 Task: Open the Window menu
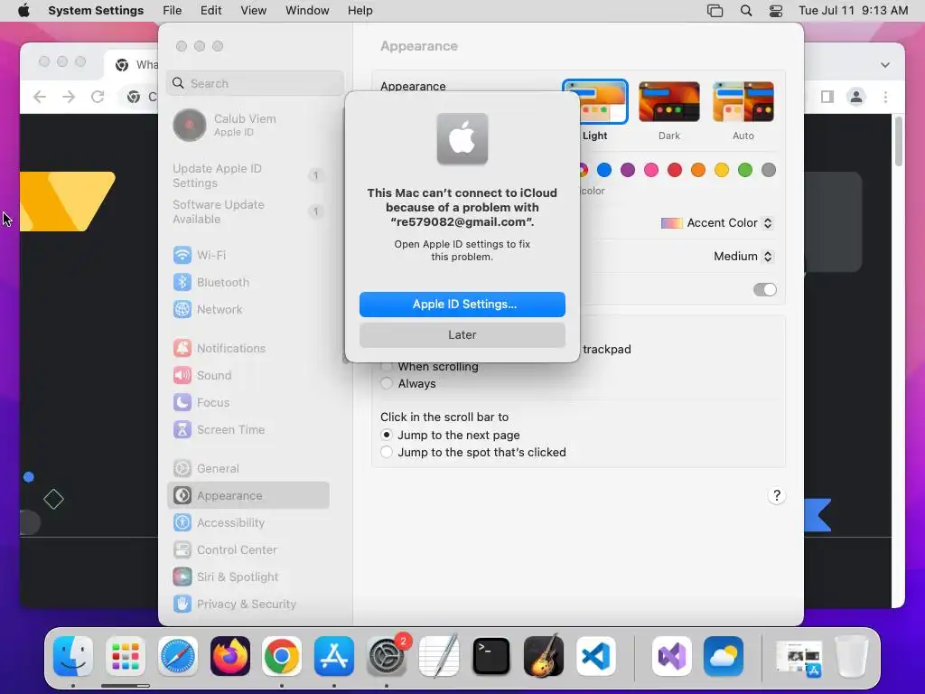(x=307, y=11)
